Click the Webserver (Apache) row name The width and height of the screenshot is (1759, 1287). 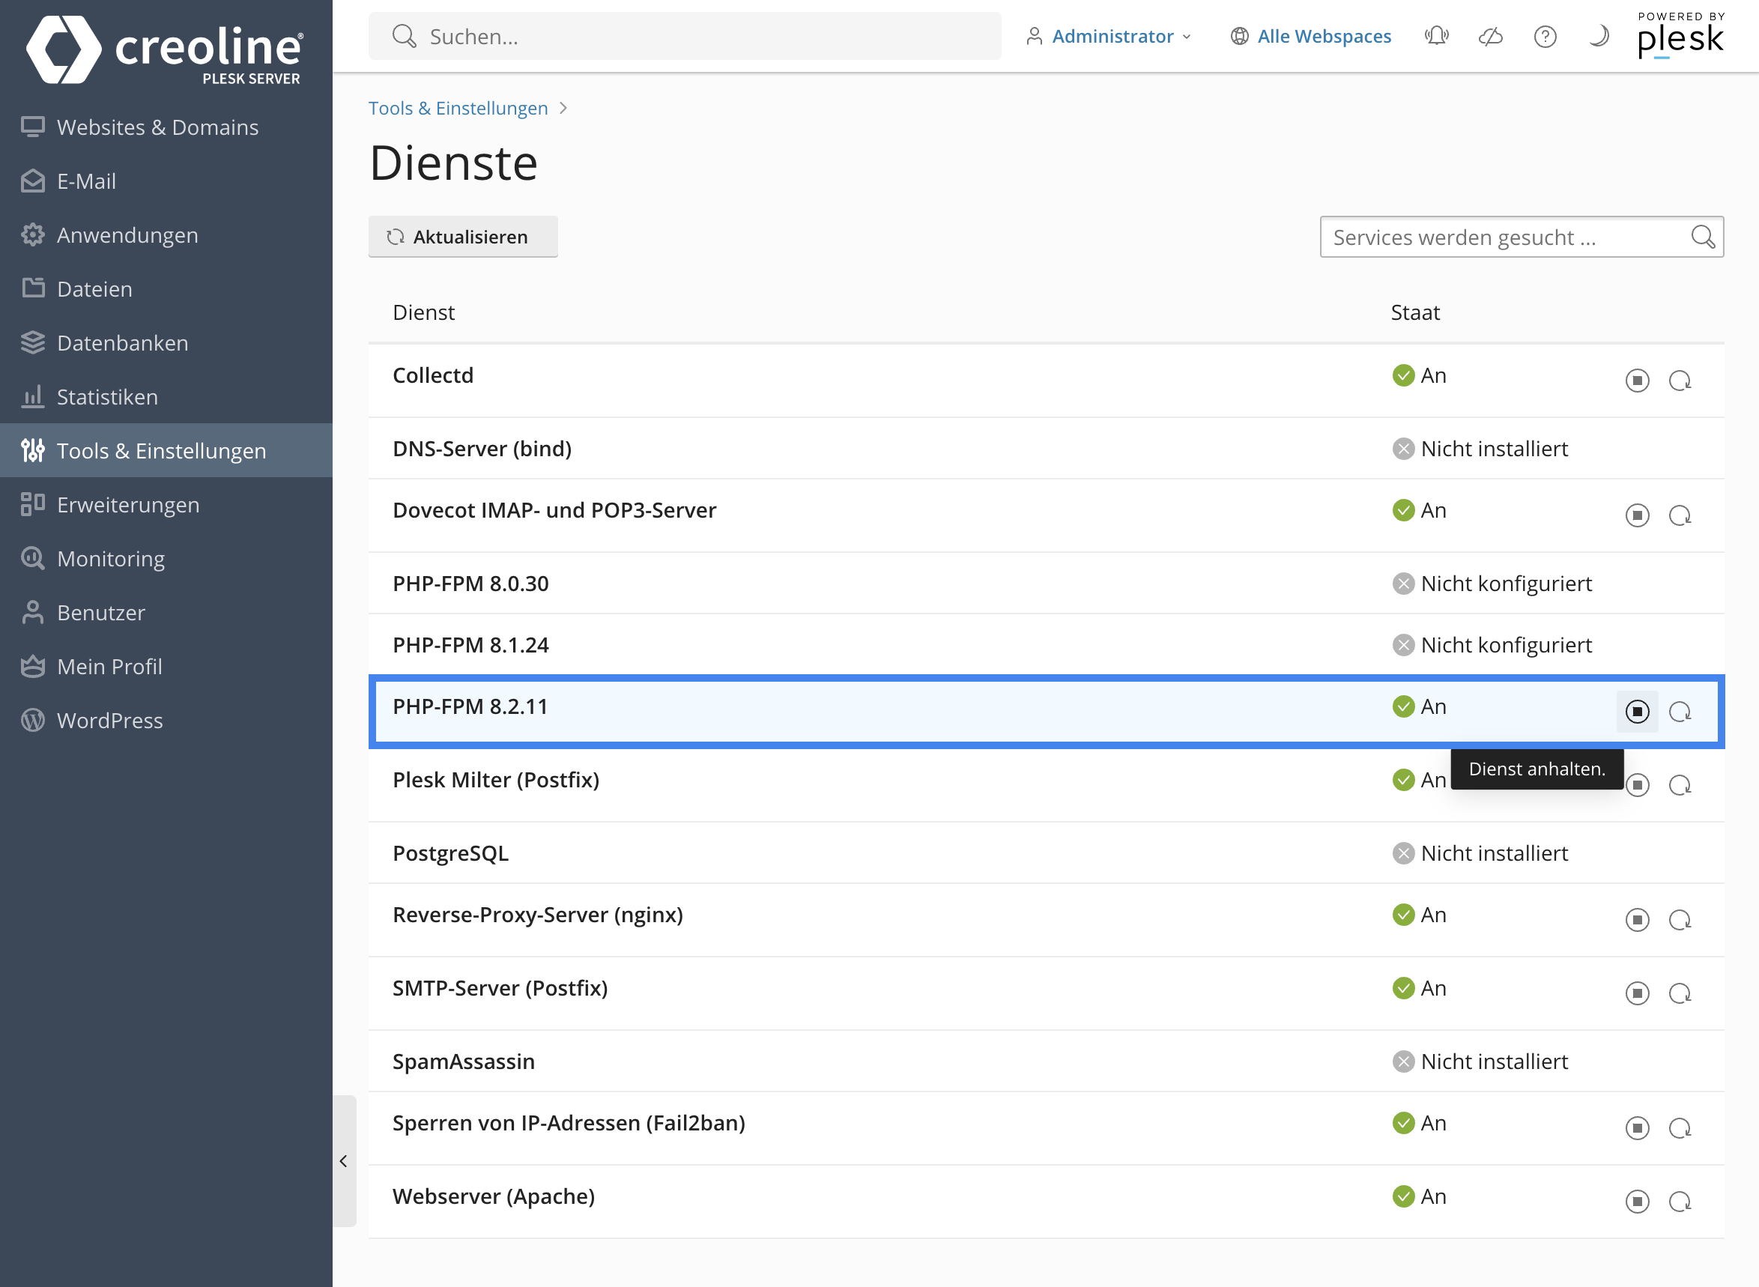pyautogui.click(x=493, y=1196)
